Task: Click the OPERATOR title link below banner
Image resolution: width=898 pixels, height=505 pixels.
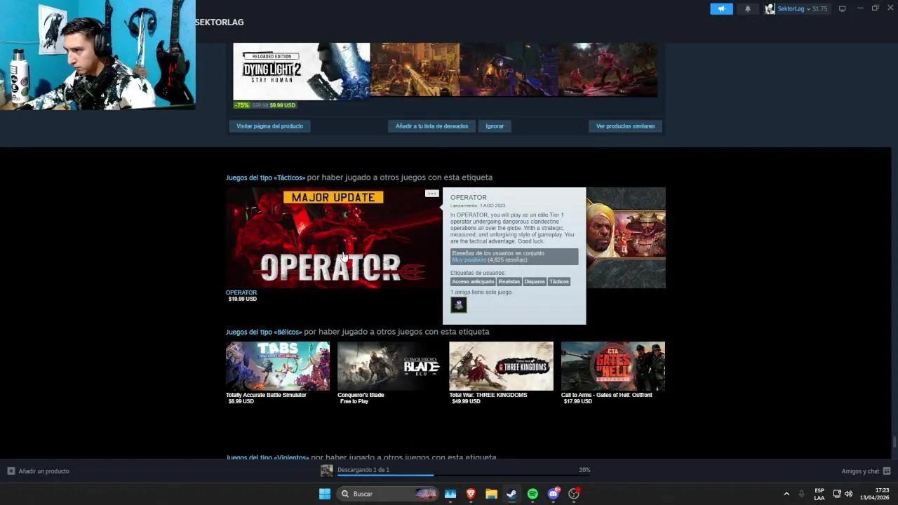Action: (241, 292)
